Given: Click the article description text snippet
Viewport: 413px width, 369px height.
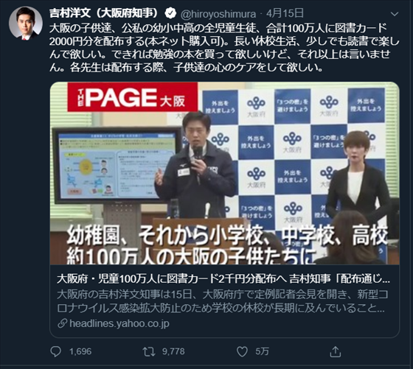Looking at the screenshot, I should tap(223, 301).
